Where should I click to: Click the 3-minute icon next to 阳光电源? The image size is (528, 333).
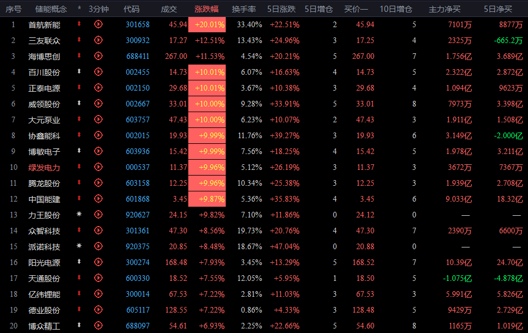[98, 262]
